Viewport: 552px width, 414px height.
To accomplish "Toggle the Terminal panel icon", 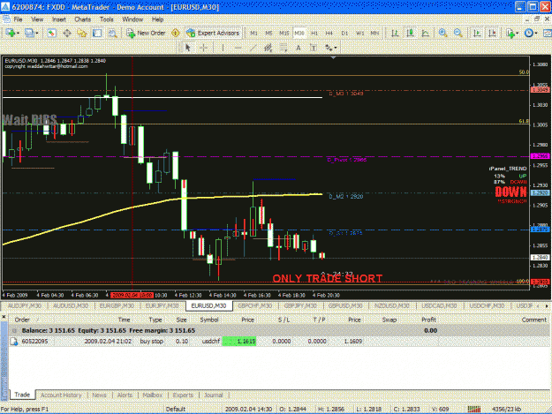I will [97, 33].
